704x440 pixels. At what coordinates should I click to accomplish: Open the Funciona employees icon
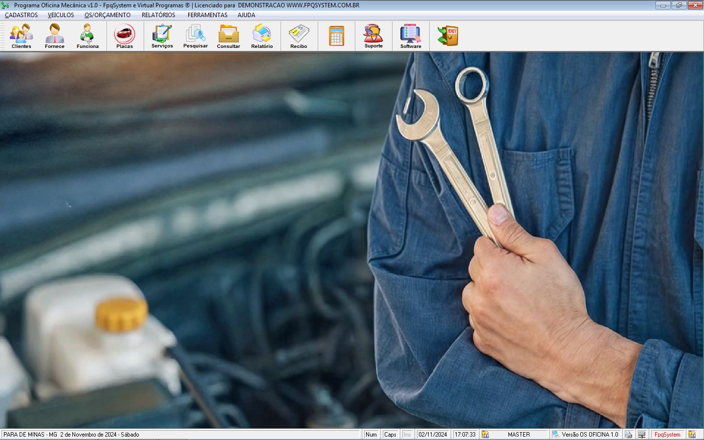[88, 36]
